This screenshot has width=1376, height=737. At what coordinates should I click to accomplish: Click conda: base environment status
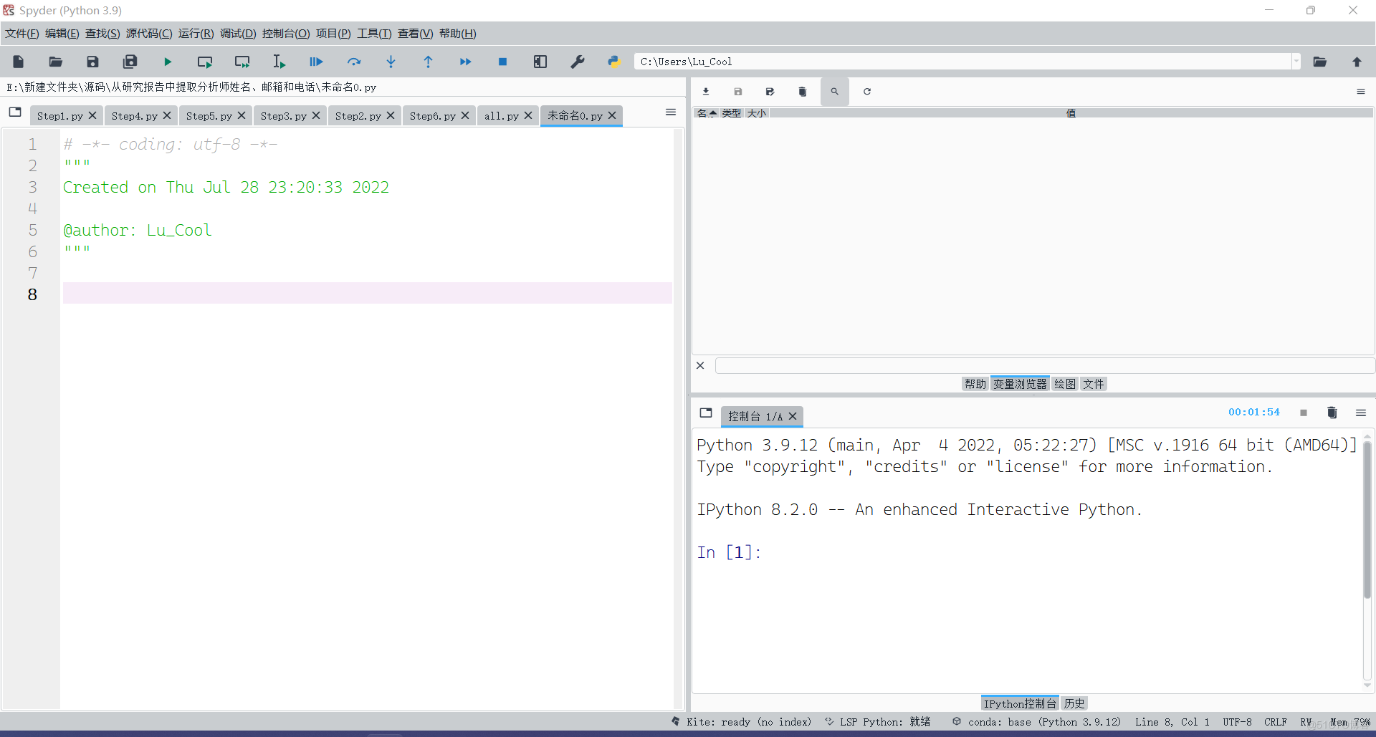pyautogui.click(x=1036, y=722)
